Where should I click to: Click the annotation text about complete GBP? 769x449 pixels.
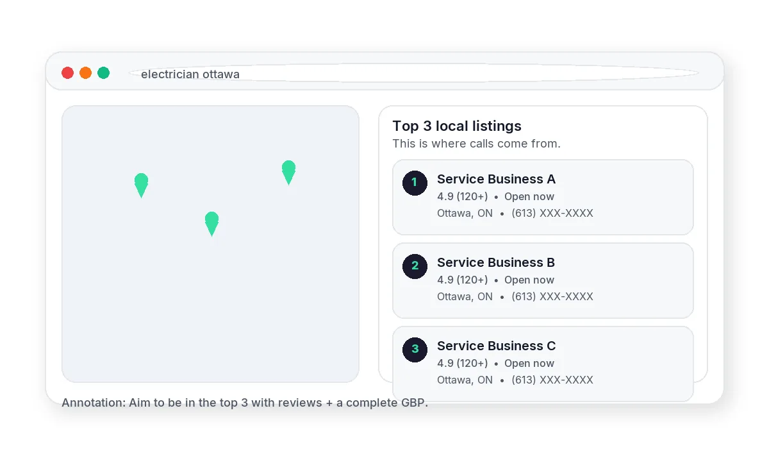click(x=245, y=403)
